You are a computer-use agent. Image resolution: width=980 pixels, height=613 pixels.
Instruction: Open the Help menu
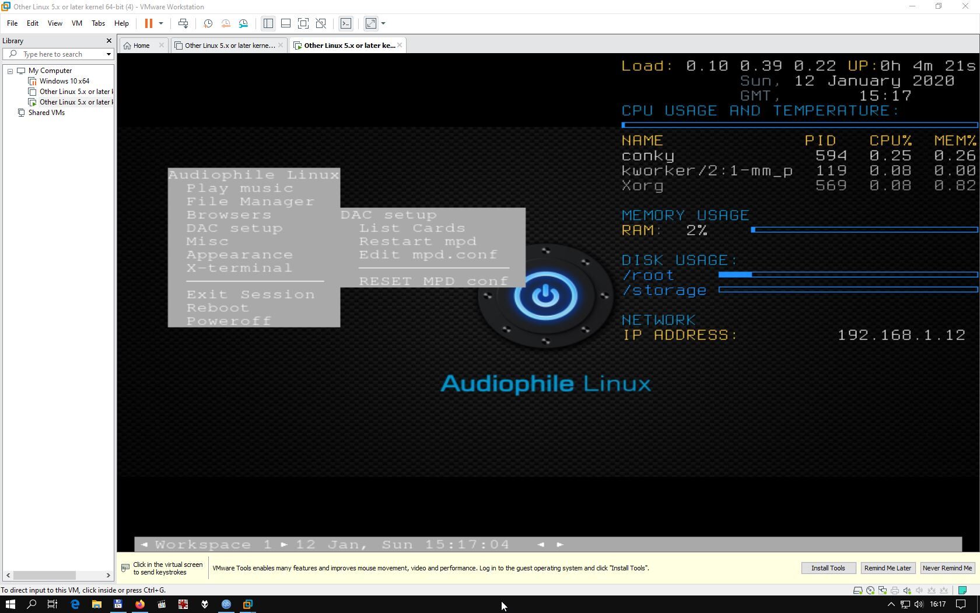(x=121, y=23)
